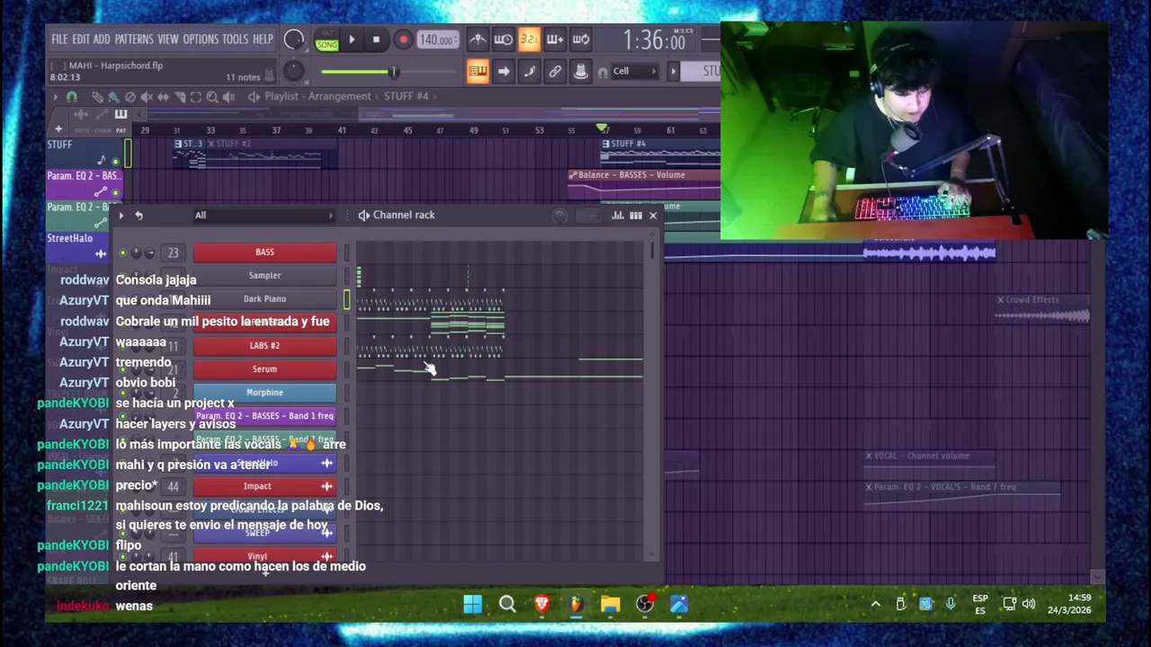Select the playlist Zoom tool
This screenshot has height=647, width=1151.
[x=212, y=96]
